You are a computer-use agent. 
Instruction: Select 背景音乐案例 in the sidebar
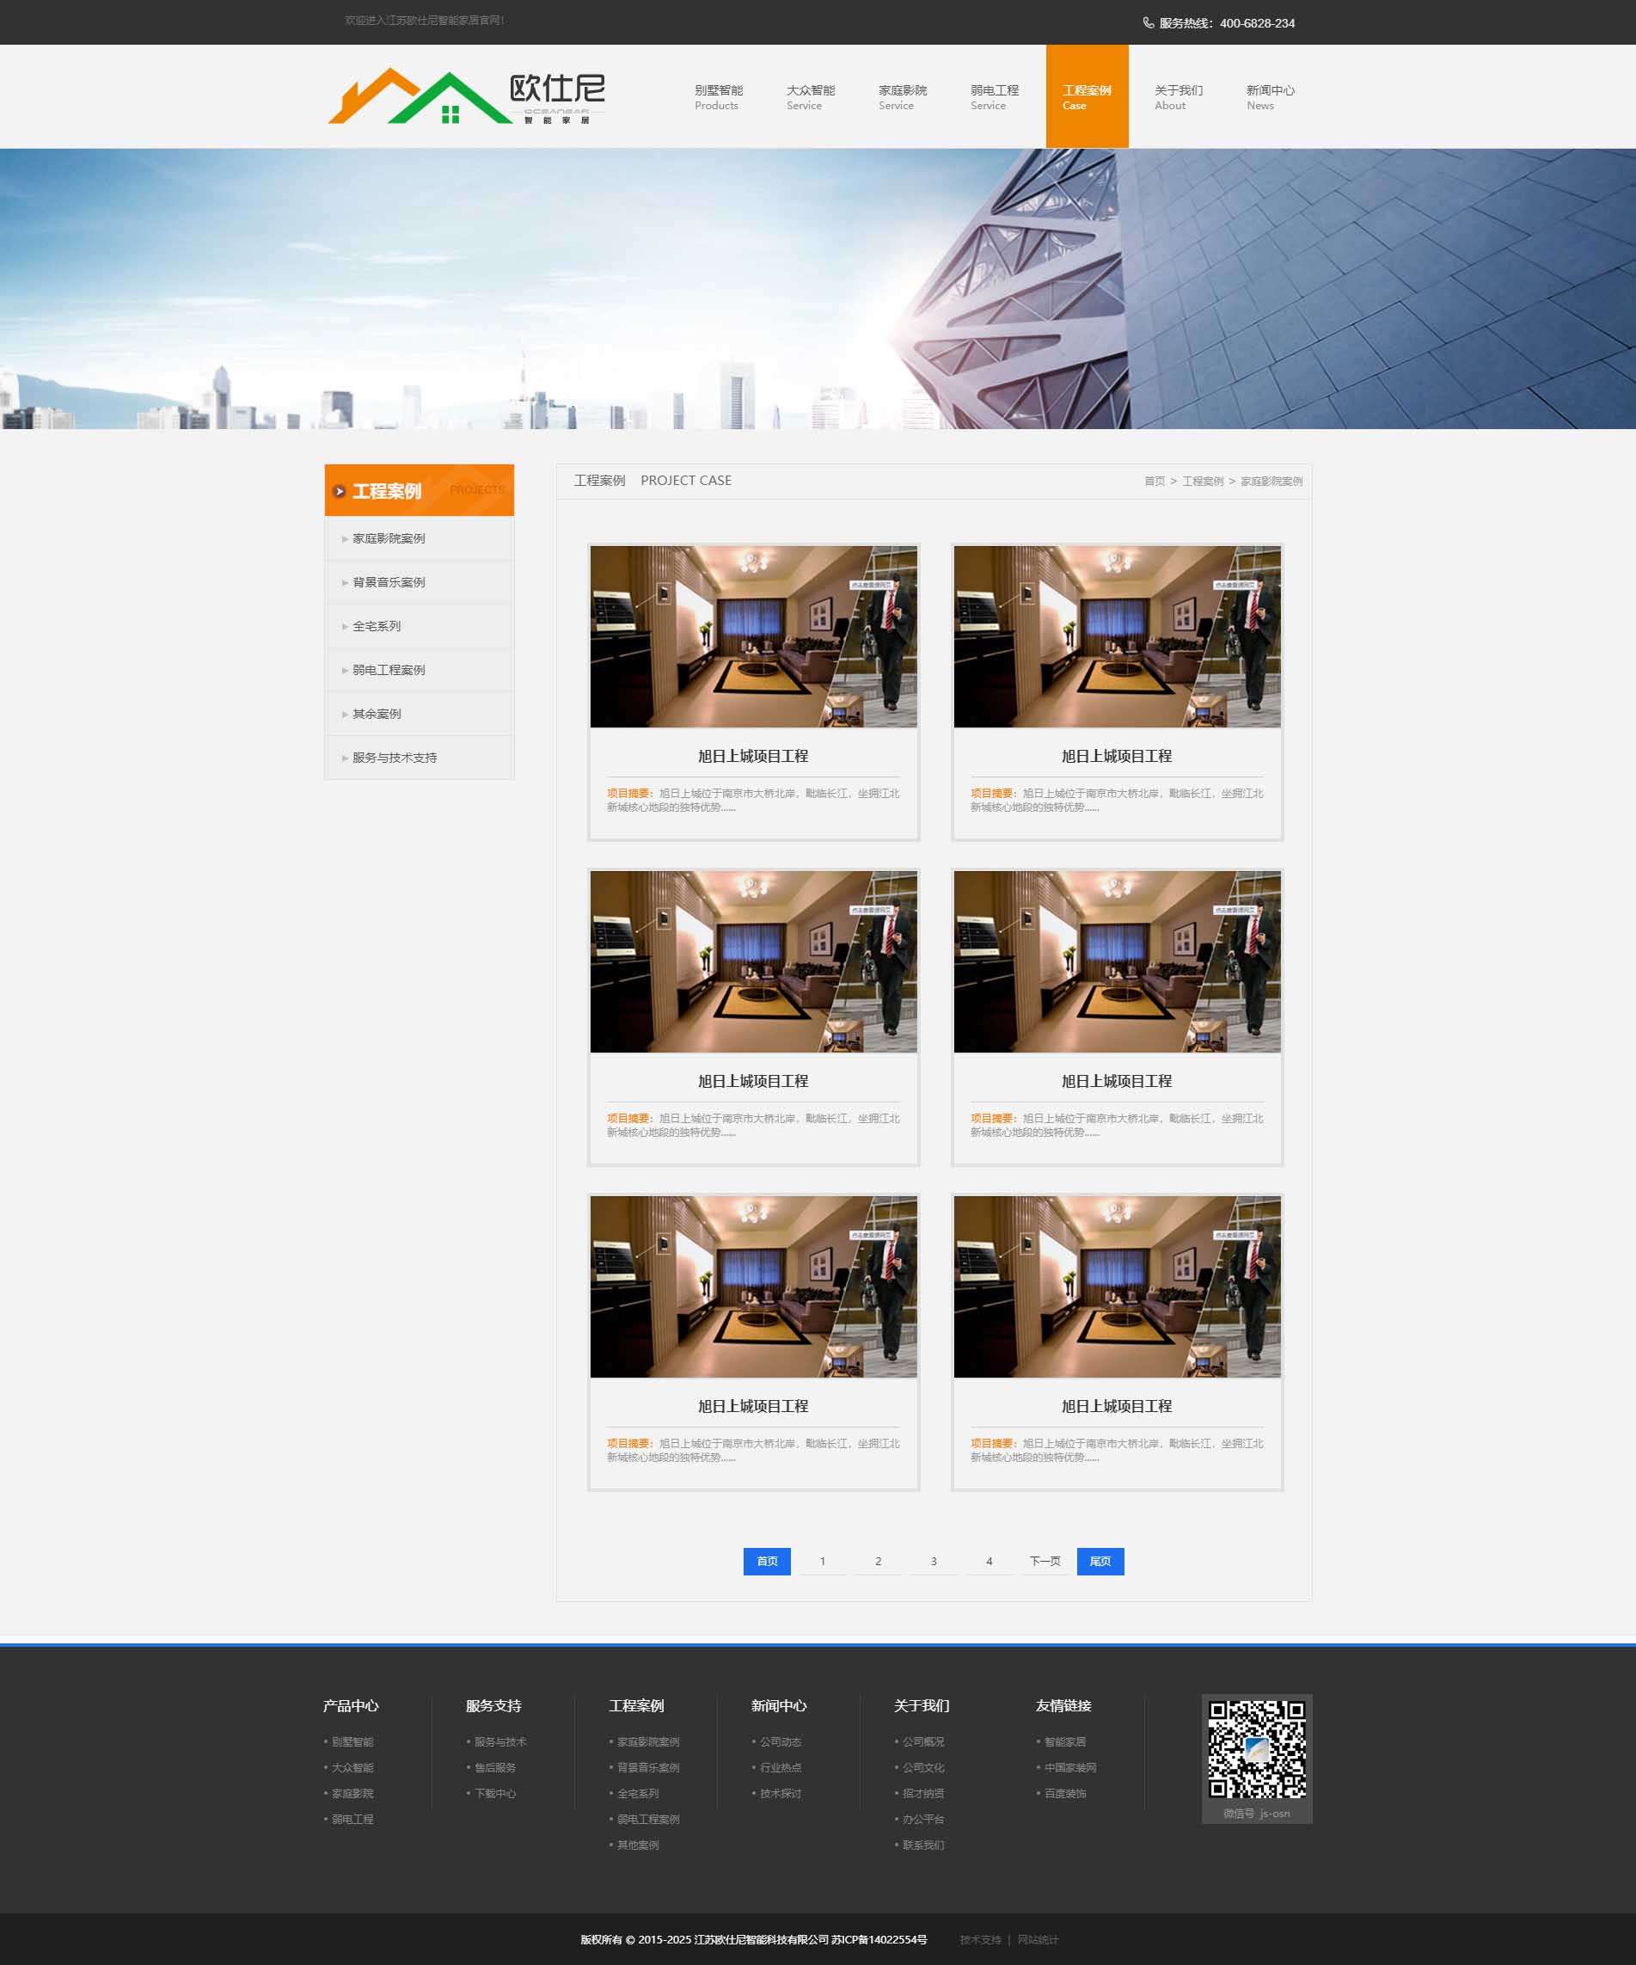[x=389, y=582]
